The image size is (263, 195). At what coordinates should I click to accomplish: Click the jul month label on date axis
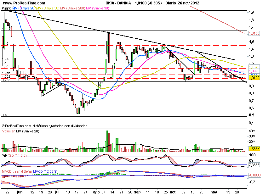click(x=57, y=192)
